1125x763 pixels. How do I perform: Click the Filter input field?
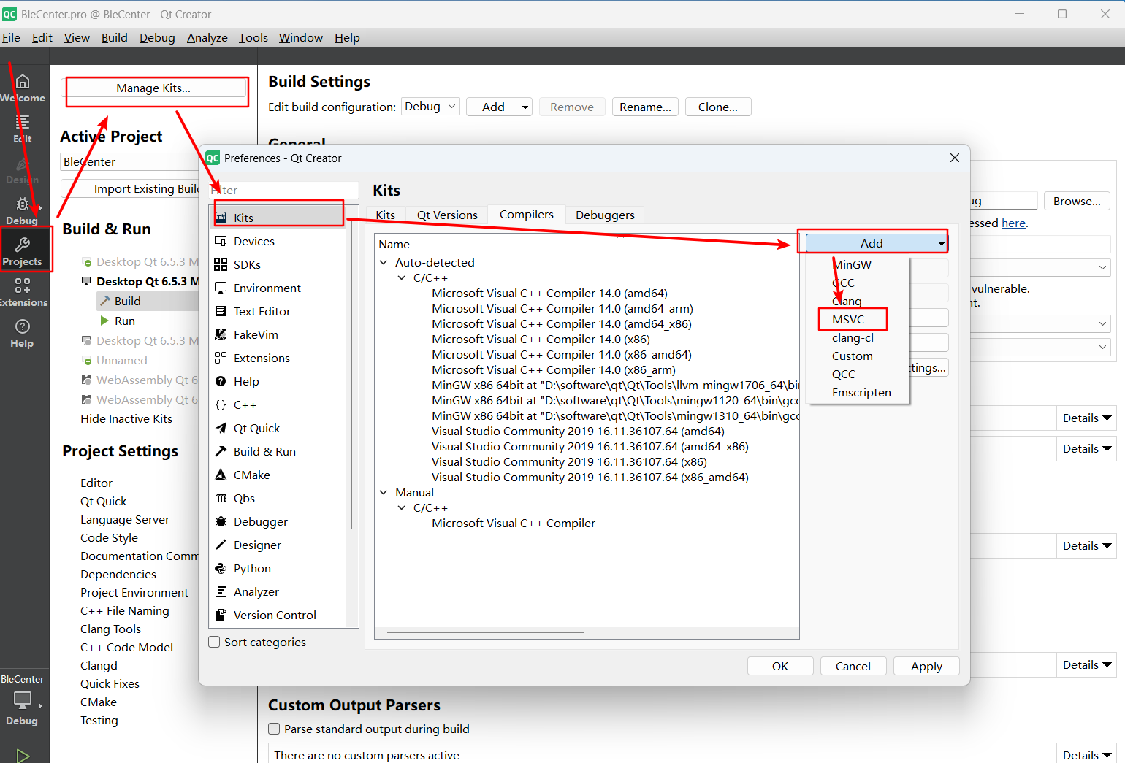(x=283, y=190)
